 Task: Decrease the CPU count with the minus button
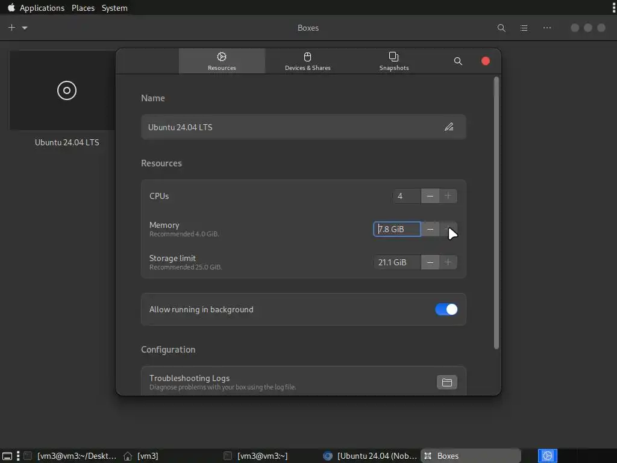tap(430, 196)
